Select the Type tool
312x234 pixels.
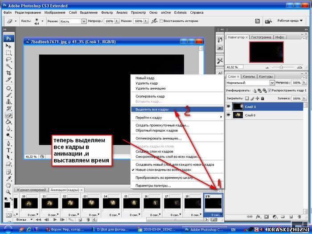[x=8, y=151]
